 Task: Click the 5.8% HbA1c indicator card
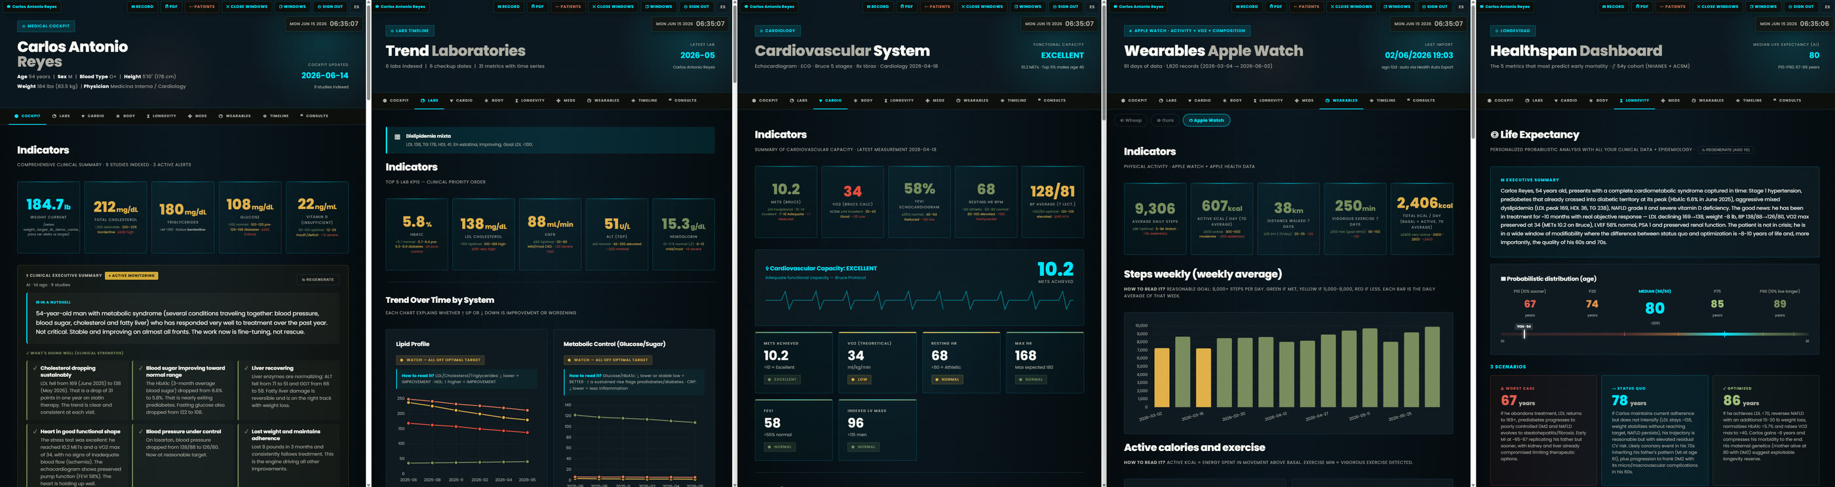click(x=417, y=234)
